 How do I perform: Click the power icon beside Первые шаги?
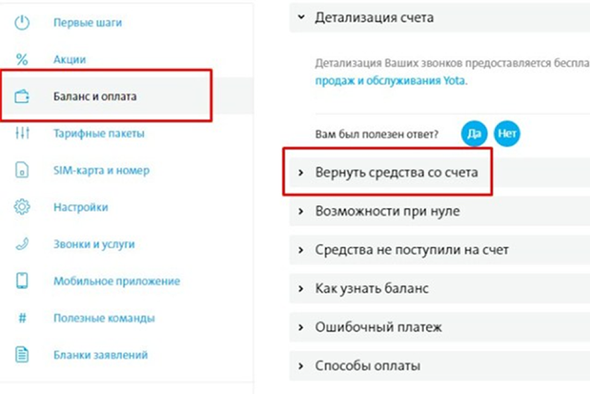point(22,22)
